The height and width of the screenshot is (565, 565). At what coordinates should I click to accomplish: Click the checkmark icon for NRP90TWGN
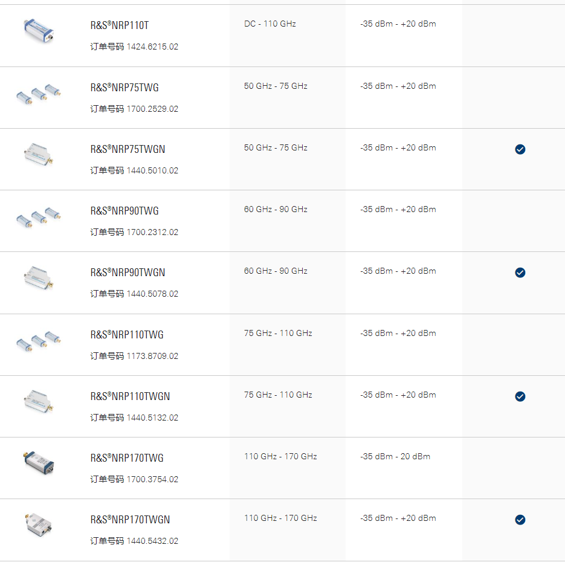coord(520,273)
